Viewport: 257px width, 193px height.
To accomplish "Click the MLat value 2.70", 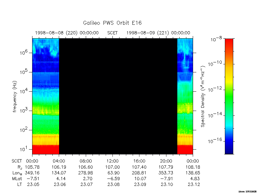I will 88,179.
